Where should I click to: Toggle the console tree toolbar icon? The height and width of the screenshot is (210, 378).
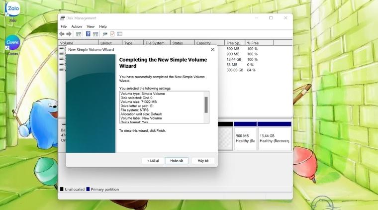click(79, 34)
